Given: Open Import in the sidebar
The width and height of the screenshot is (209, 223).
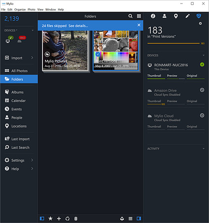Looking at the screenshot, I should pos(19,58).
